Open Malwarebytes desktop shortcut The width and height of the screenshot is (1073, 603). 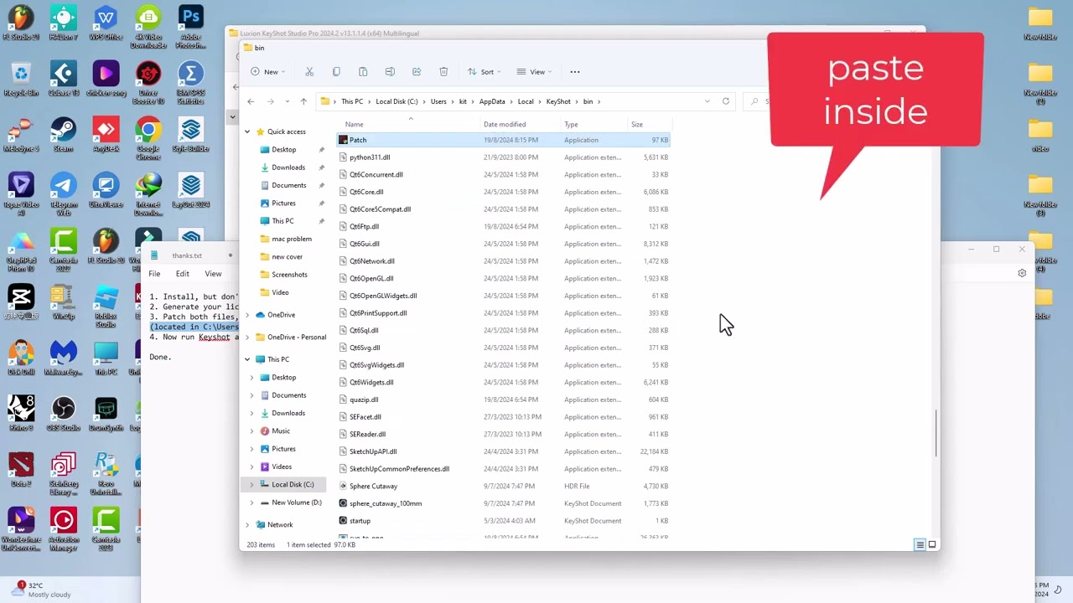[x=63, y=358]
